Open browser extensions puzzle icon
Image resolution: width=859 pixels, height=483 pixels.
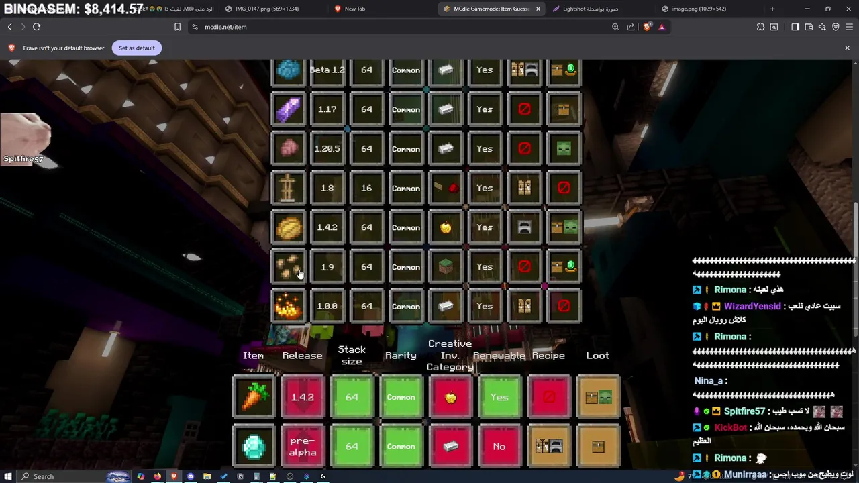760,27
